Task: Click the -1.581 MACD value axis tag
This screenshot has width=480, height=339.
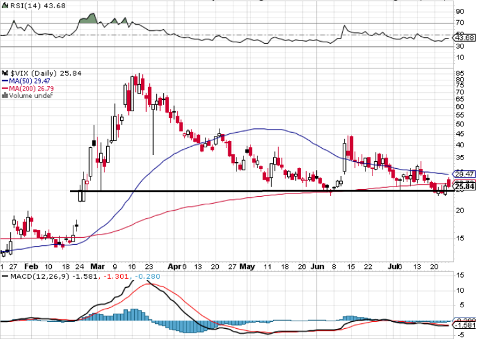Action: (x=465, y=325)
